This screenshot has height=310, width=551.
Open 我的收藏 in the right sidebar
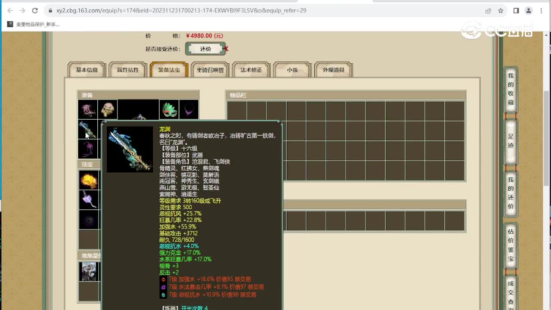(511, 89)
